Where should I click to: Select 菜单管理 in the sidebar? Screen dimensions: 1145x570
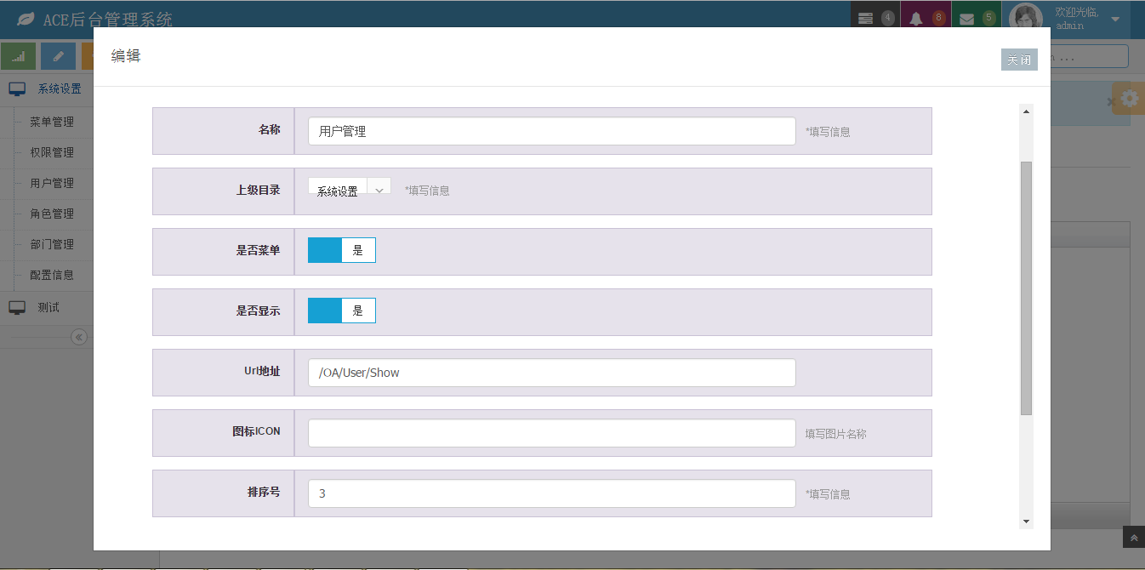click(x=52, y=122)
